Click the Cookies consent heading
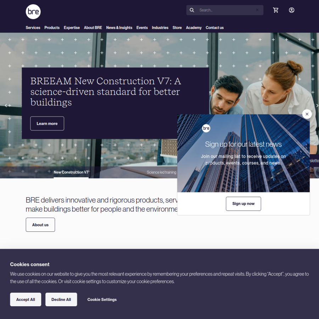319x319 pixels. 30,264
